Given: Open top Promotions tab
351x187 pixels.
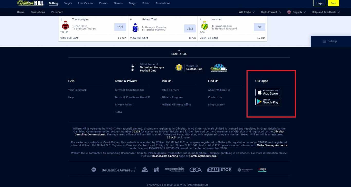Looking at the screenshot, I should pos(163,3).
